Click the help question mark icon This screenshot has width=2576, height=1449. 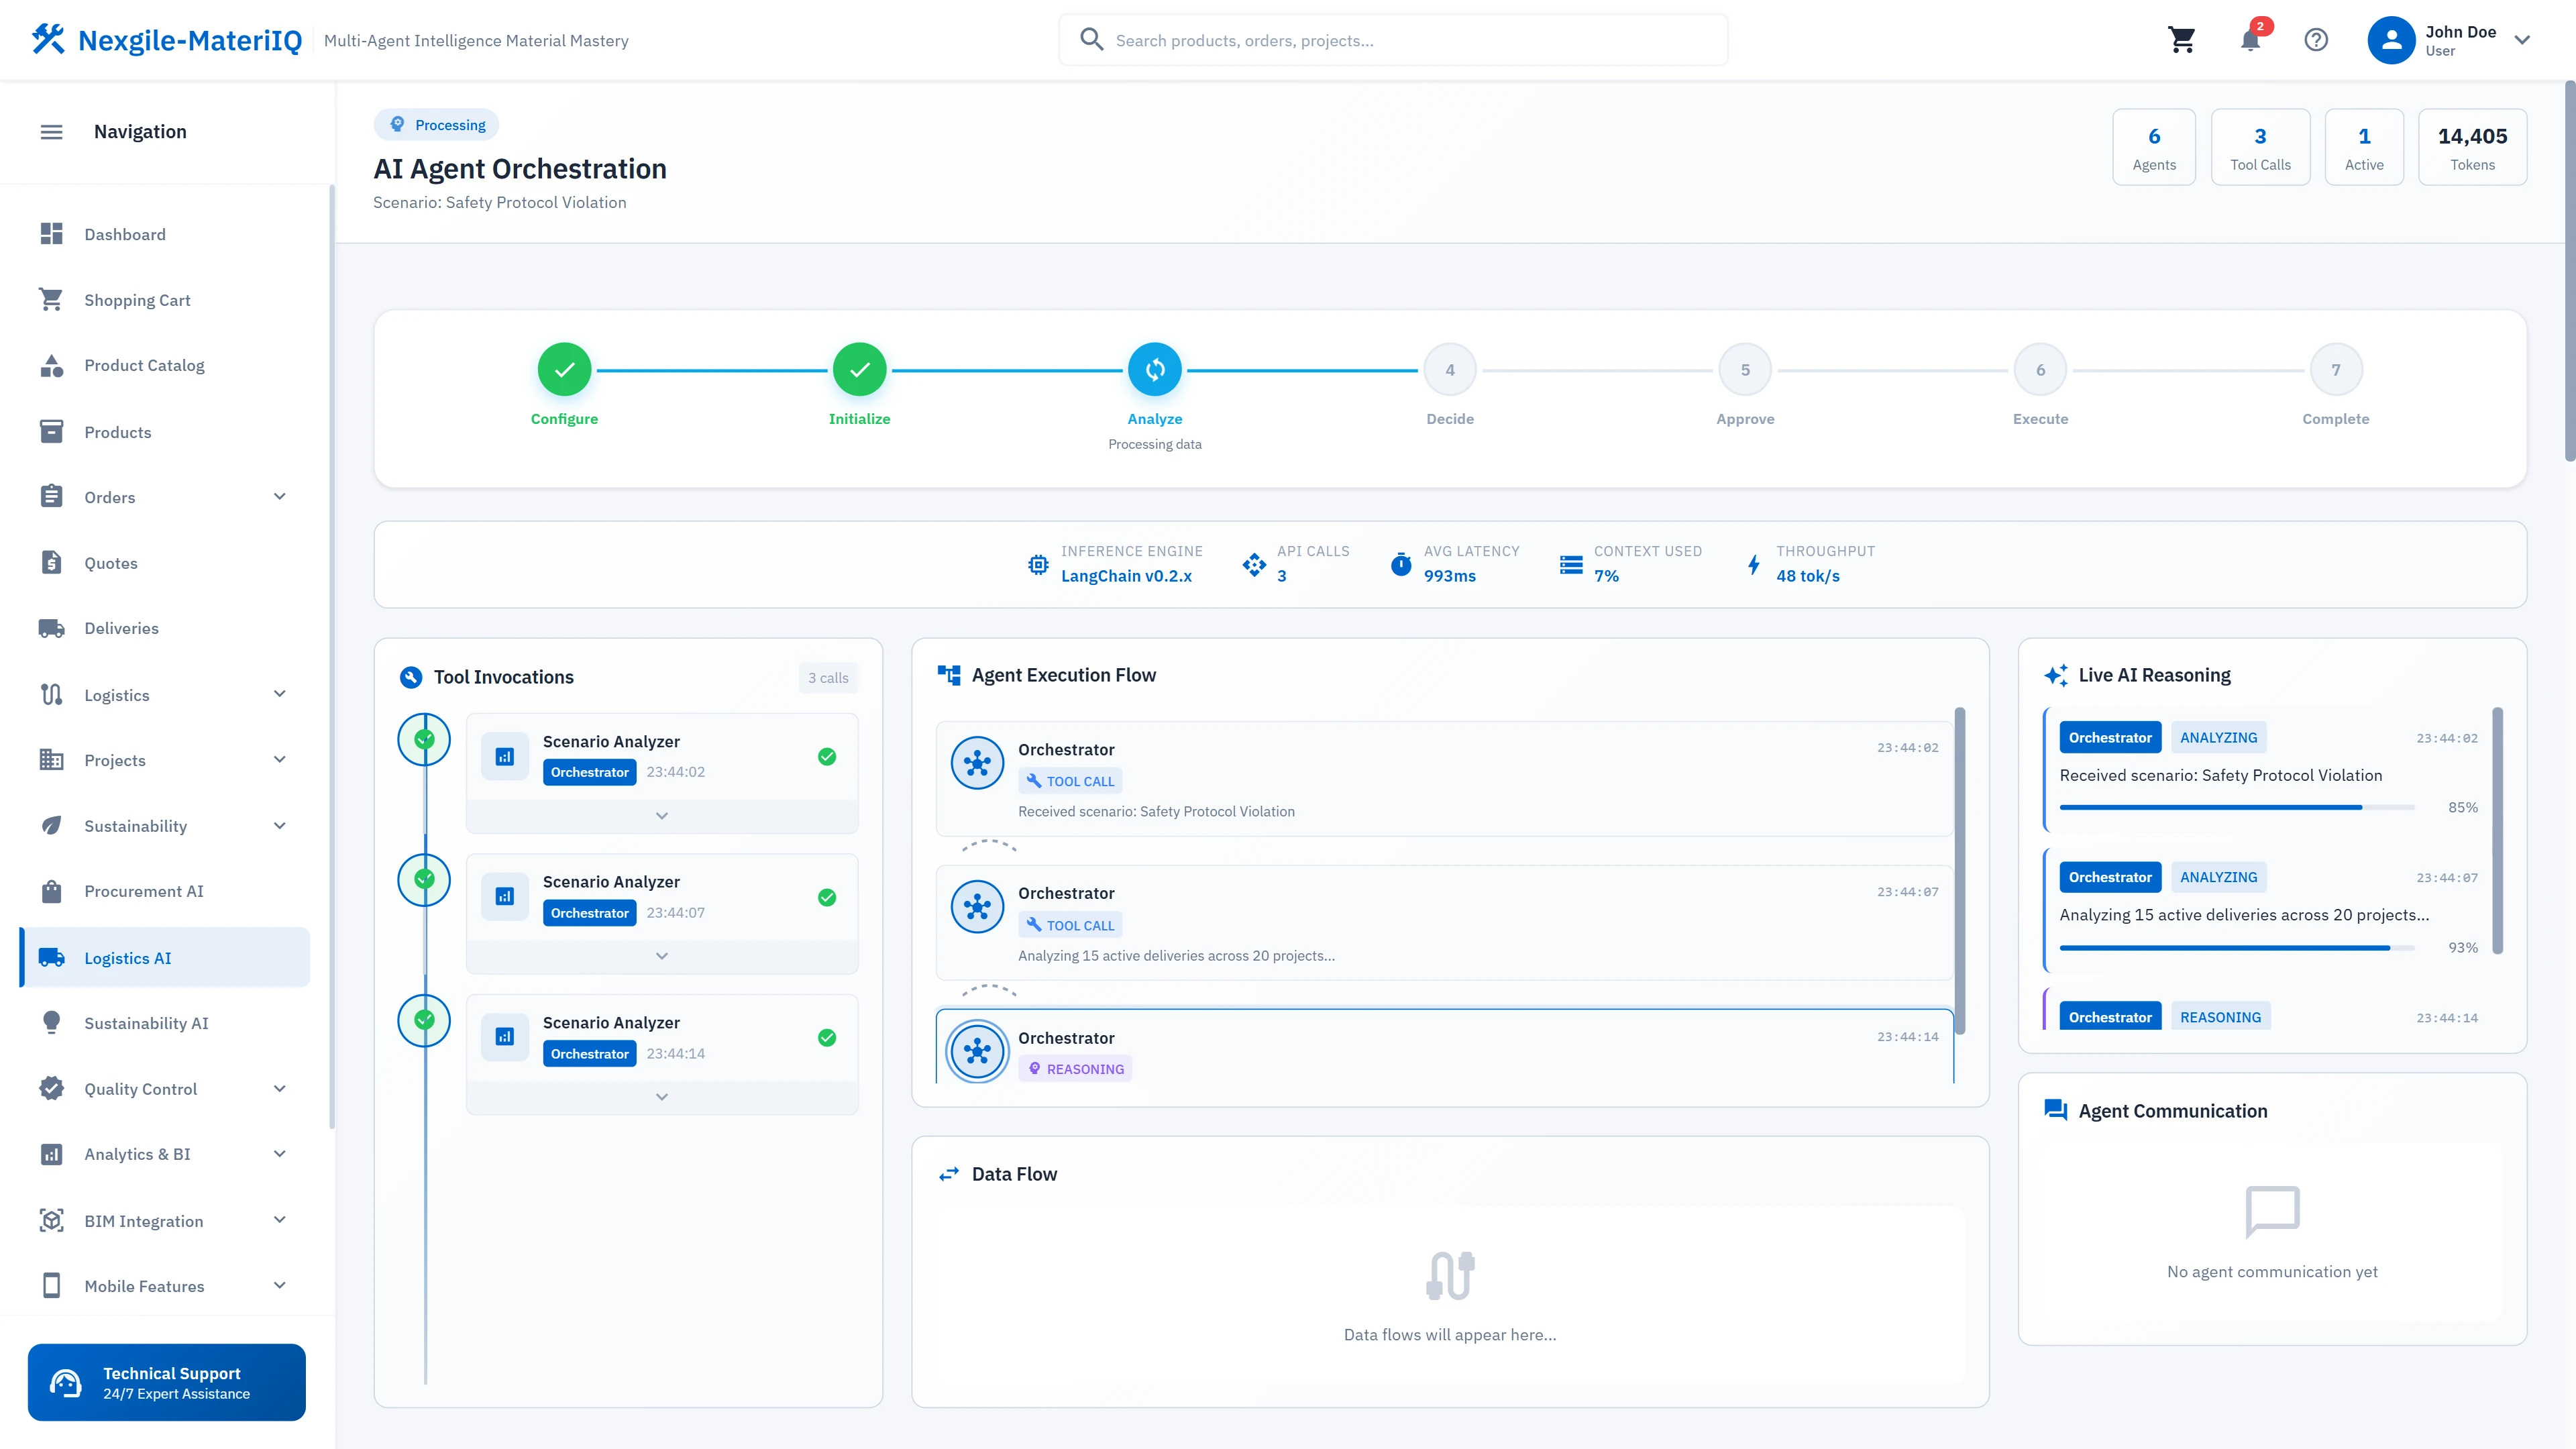point(2317,40)
